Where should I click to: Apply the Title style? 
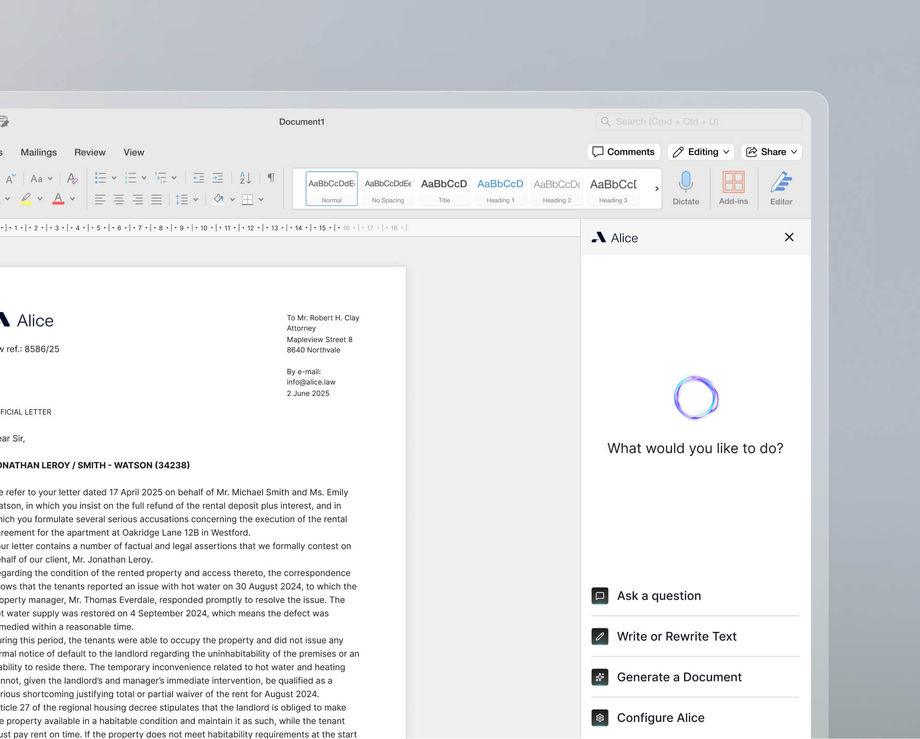click(x=444, y=189)
